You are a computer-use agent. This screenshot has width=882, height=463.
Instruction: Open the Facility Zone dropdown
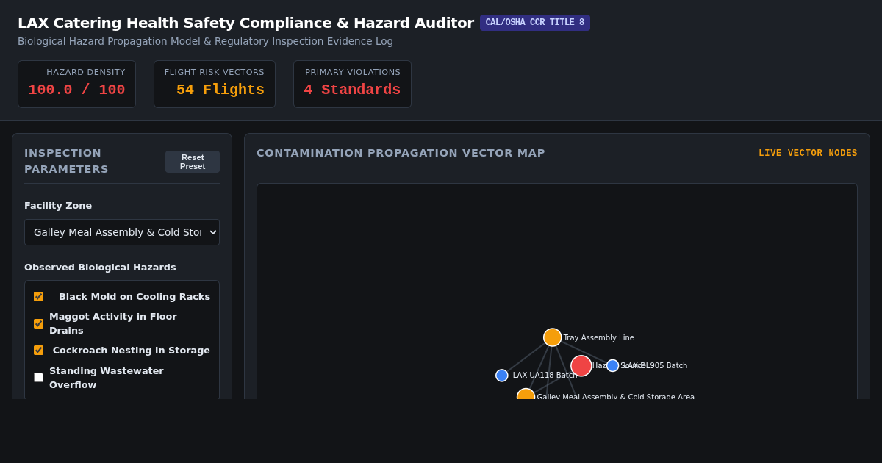click(x=122, y=232)
